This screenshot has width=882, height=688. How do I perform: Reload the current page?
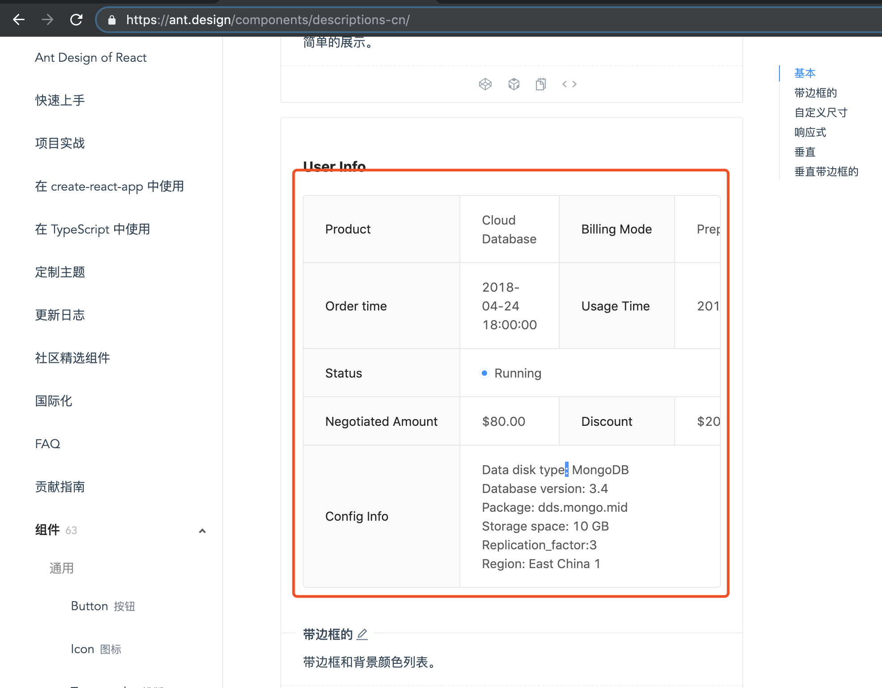(76, 20)
